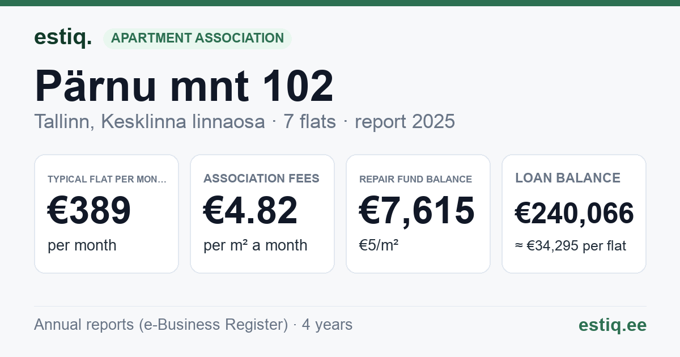
Task: Open the Typical flat per month card
Action: (107, 214)
